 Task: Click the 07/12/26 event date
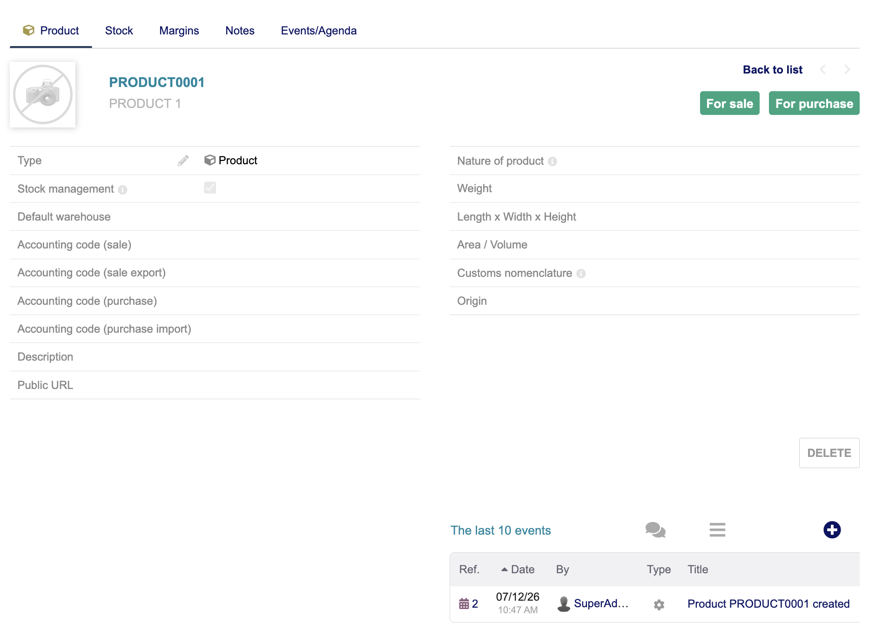pyautogui.click(x=518, y=597)
